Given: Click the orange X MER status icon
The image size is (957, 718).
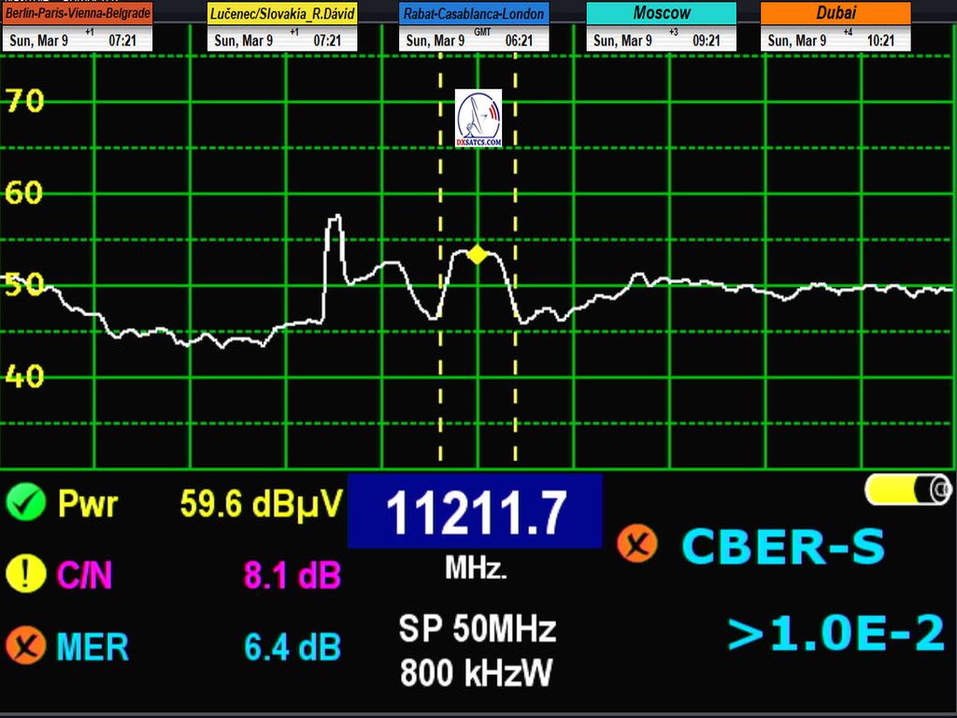Looking at the screenshot, I should tap(26, 645).
